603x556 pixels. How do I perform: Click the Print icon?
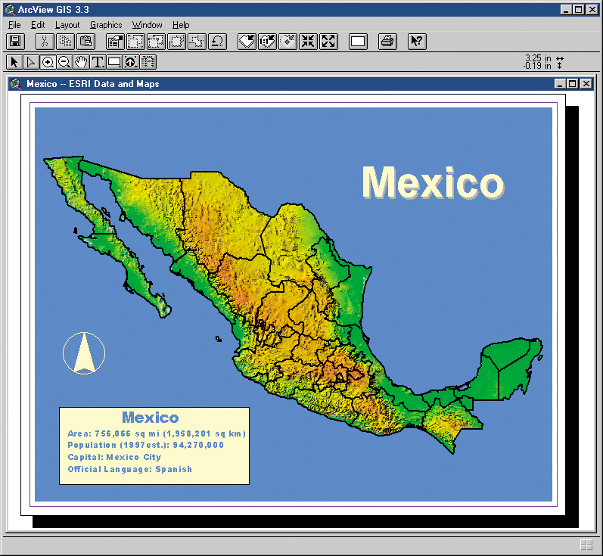click(x=387, y=41)
